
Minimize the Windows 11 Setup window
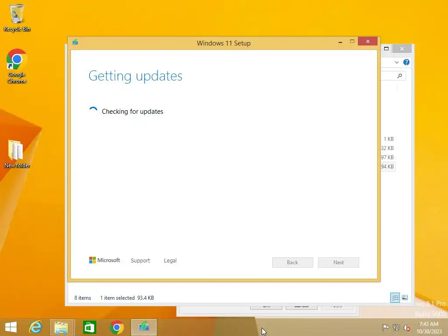click(340, 42)
